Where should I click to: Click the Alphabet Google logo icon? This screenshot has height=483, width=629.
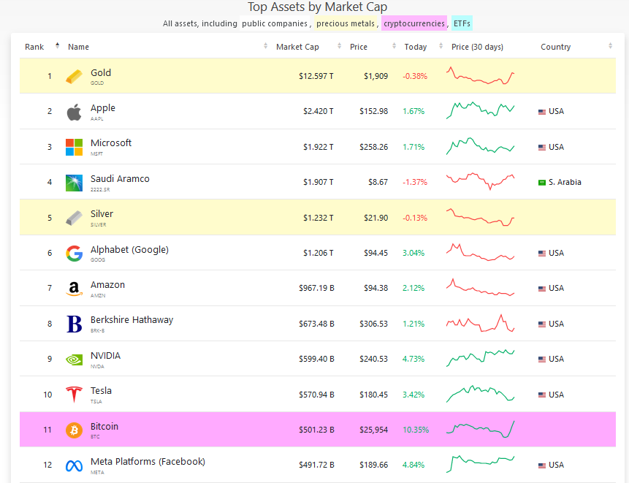click(x=74, y=253)
